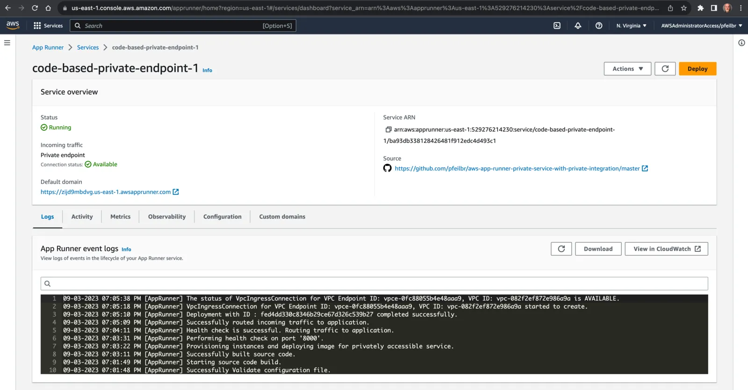Click the browser address bar URL

pos(365,8)
